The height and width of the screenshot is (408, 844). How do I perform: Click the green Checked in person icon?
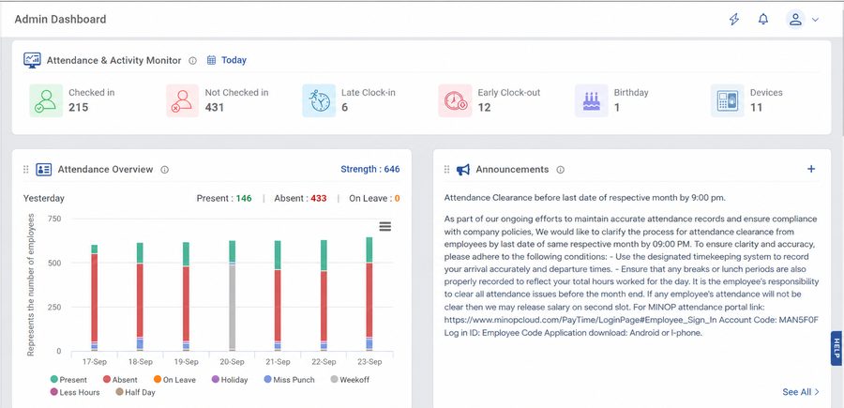(x=46, y=100)
